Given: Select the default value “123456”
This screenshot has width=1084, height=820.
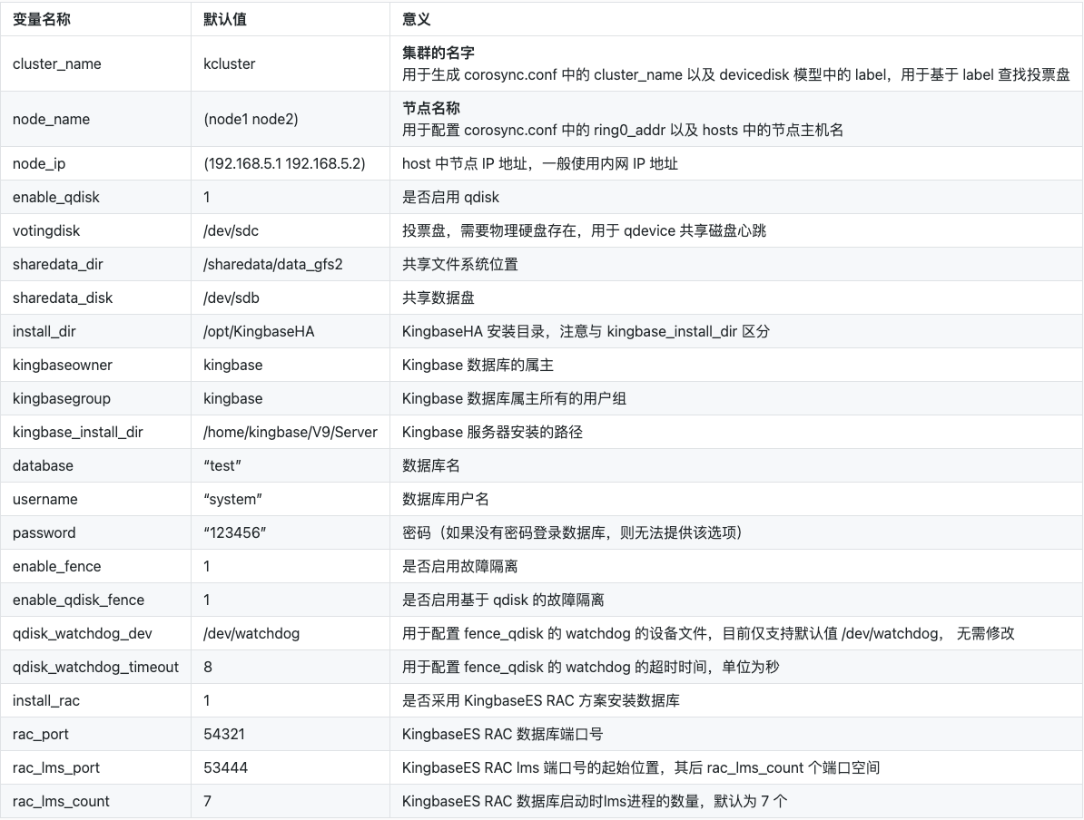Looking at the screenshot, I should [x=235, y=532].
